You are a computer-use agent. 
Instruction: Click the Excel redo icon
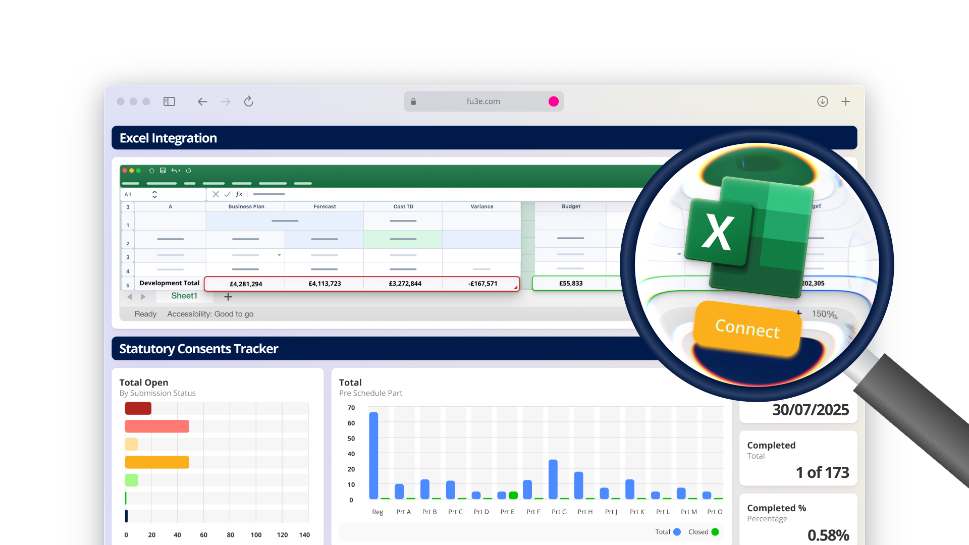click(188, 171)
